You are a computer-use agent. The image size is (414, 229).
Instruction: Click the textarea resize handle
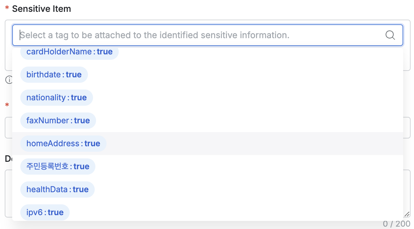click(x=407, y=214)
